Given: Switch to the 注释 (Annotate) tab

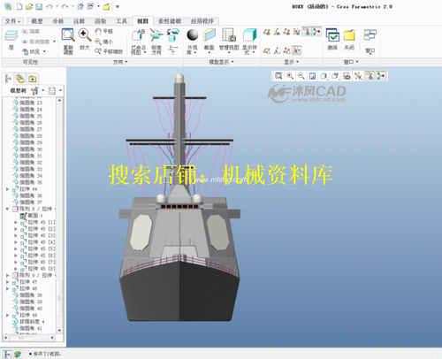Looking at the screenshot, I should pyautogui.click(x=79, y=21).
